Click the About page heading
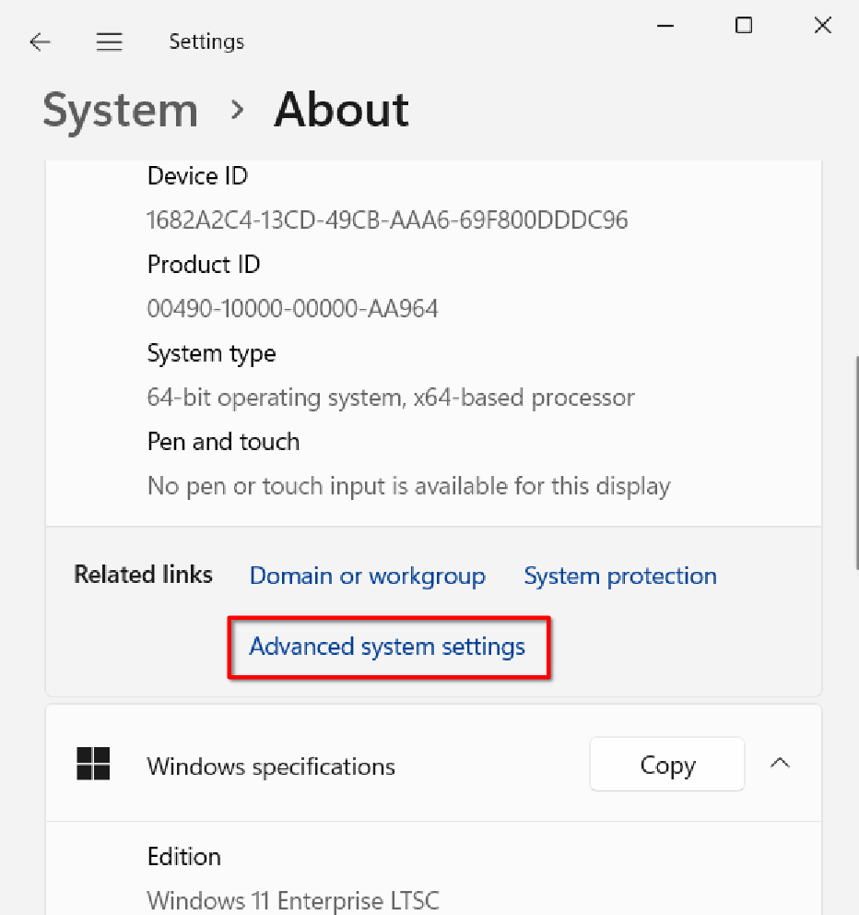 point(341,111)
